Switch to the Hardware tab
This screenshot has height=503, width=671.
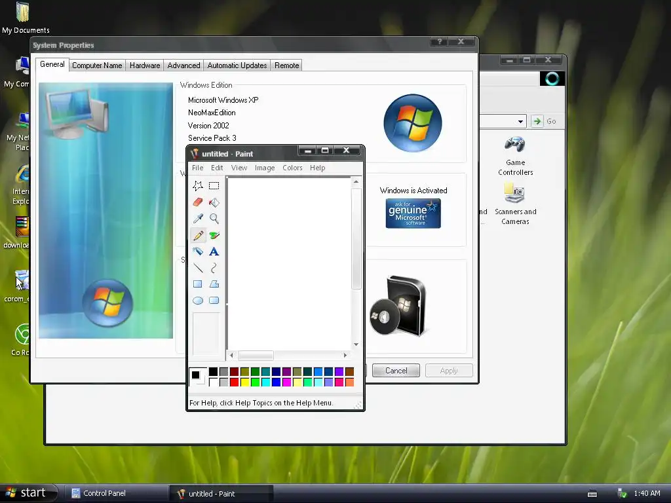pos(145,65)
